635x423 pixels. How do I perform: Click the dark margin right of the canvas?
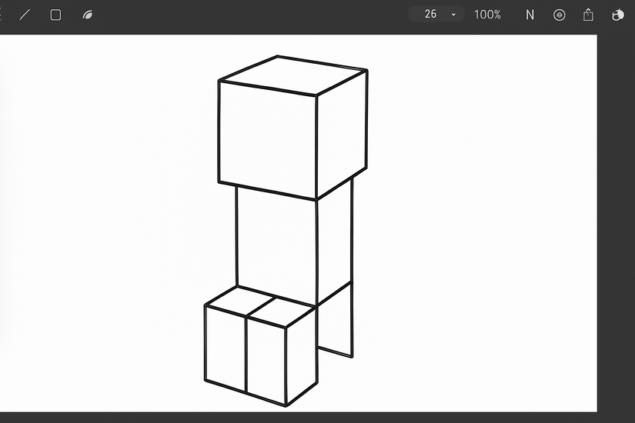616,222
